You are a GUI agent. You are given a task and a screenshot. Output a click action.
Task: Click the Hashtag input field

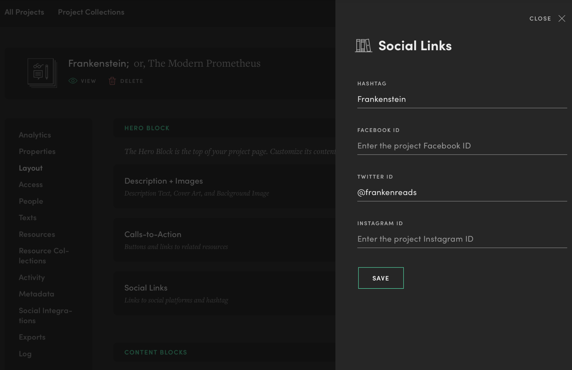462,99
